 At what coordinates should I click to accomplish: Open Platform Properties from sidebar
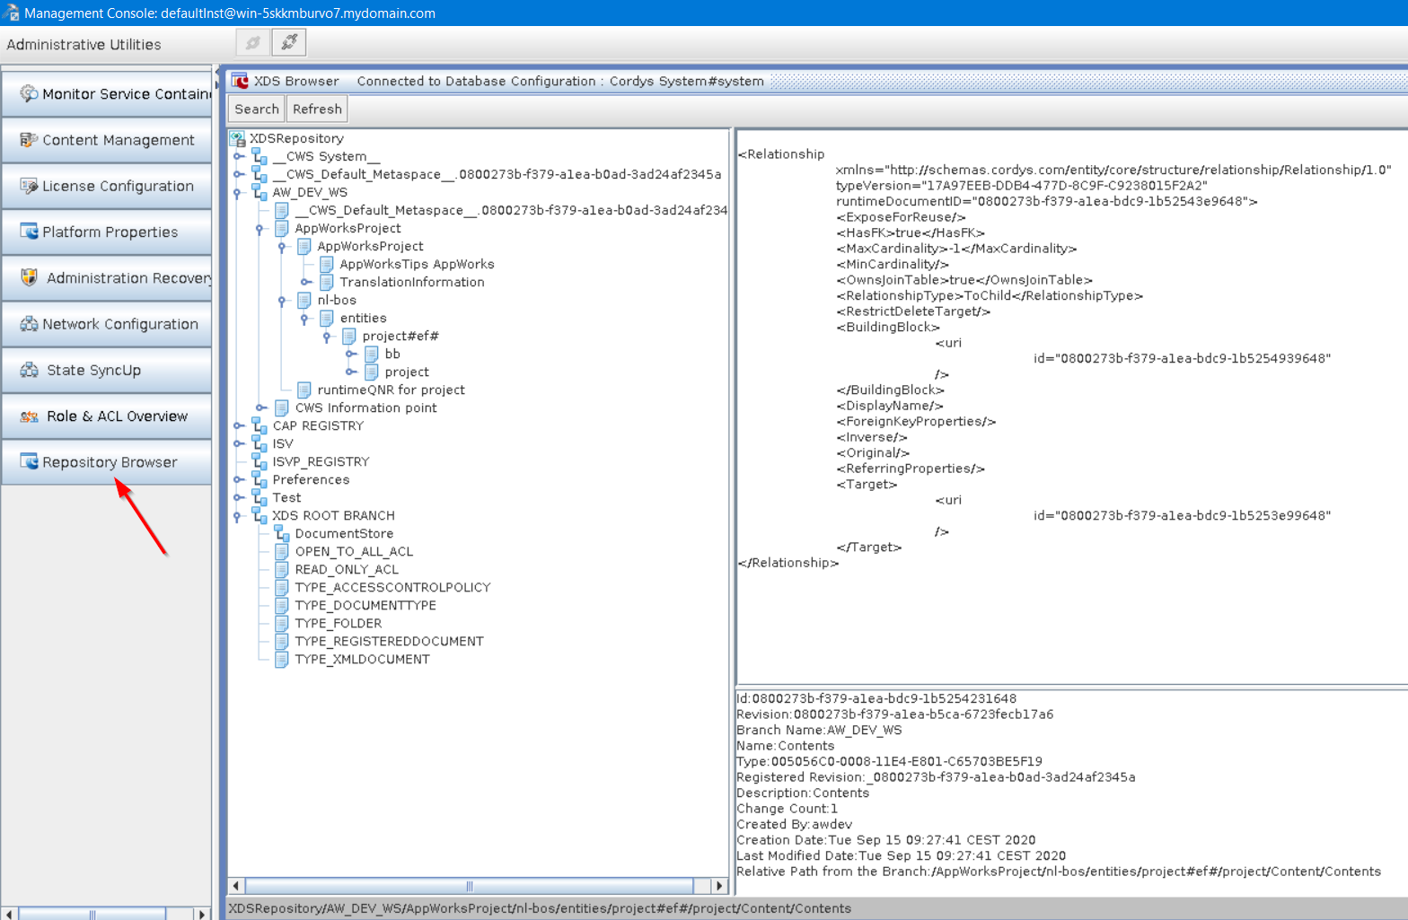point(106,232)
